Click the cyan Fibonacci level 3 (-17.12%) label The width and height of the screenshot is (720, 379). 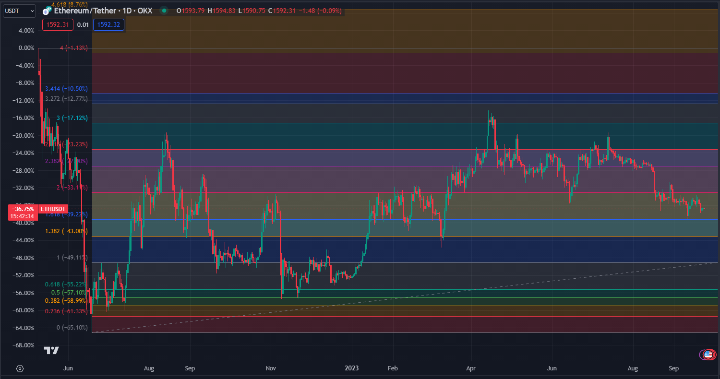pyautogui.click(x=72, y=118)
